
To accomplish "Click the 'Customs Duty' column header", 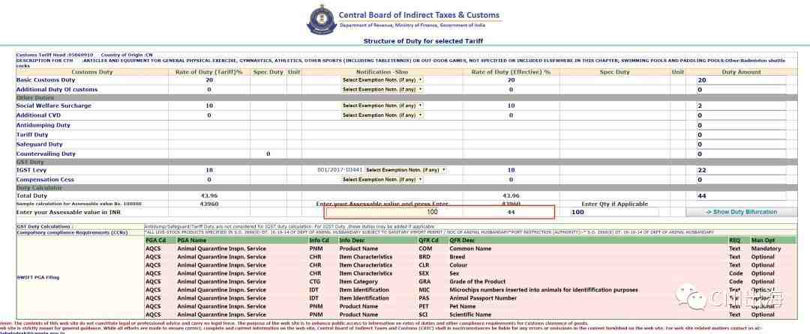I will click(x=92, y=72).
